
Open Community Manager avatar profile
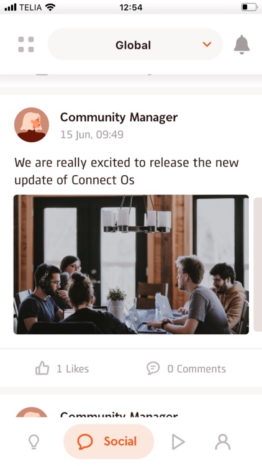[32, 125]
